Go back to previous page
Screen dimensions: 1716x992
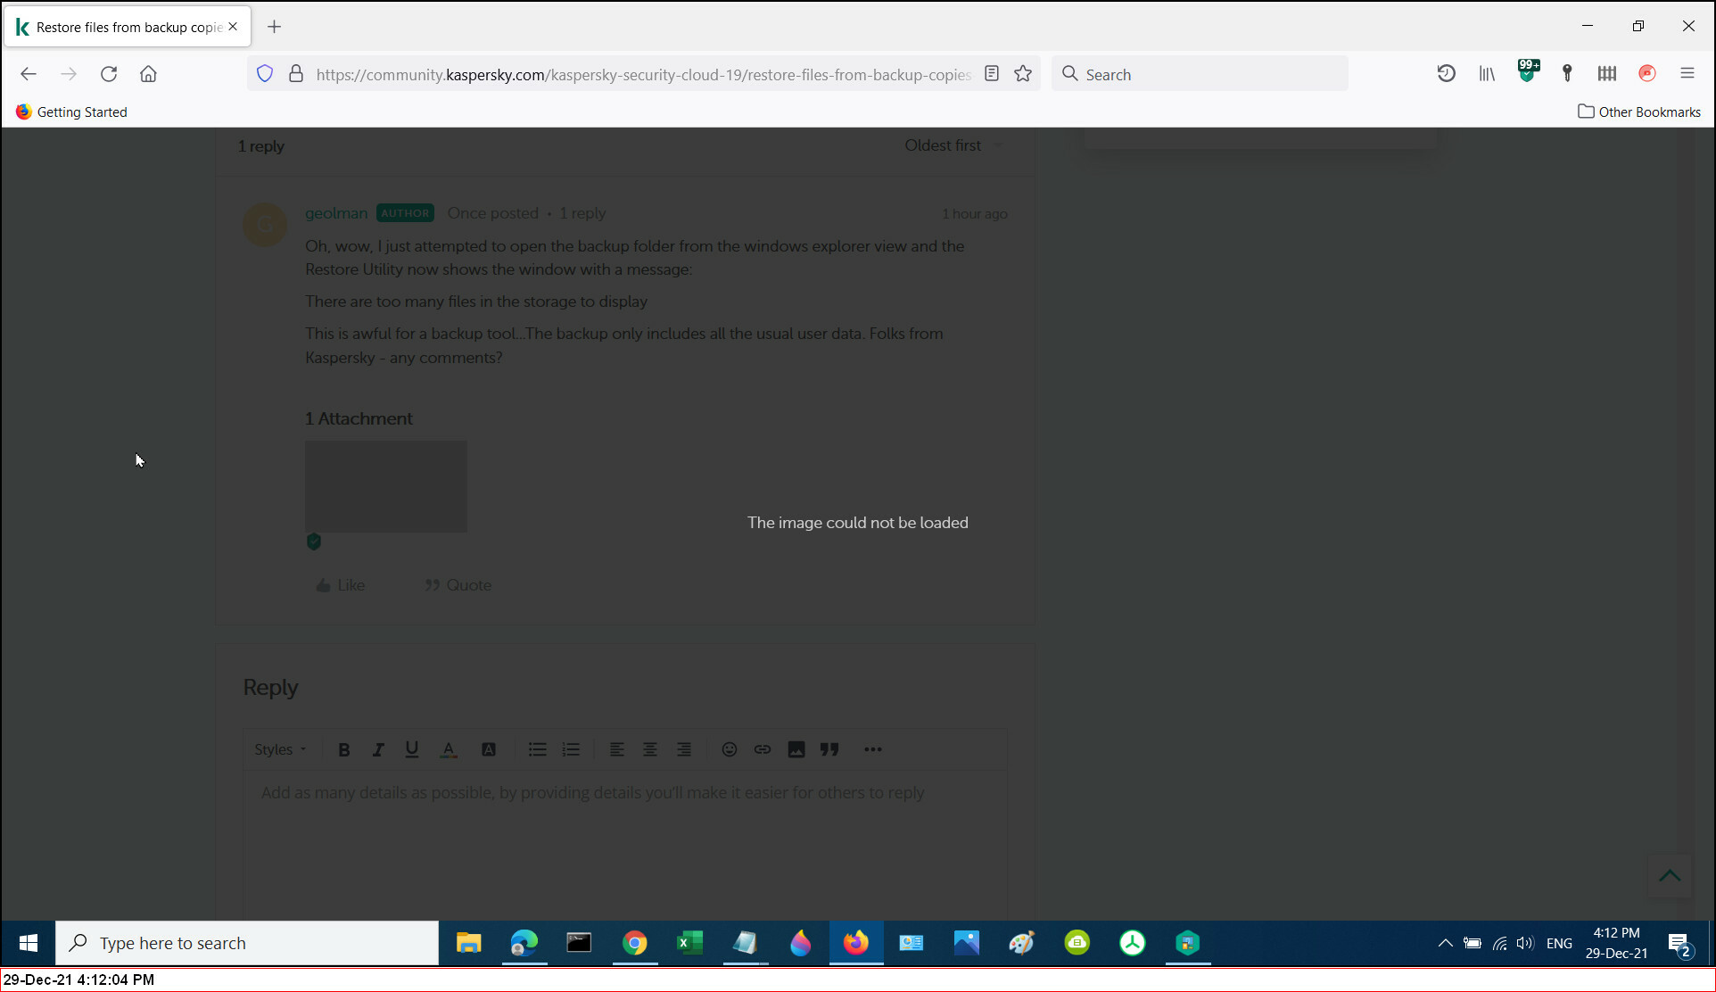click(x=29, y=74)
